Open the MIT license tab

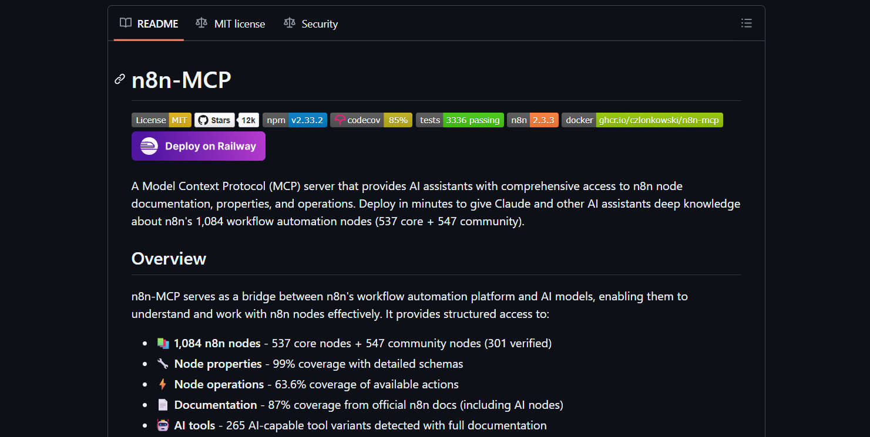pyautogui.click(x=239, y=24)
